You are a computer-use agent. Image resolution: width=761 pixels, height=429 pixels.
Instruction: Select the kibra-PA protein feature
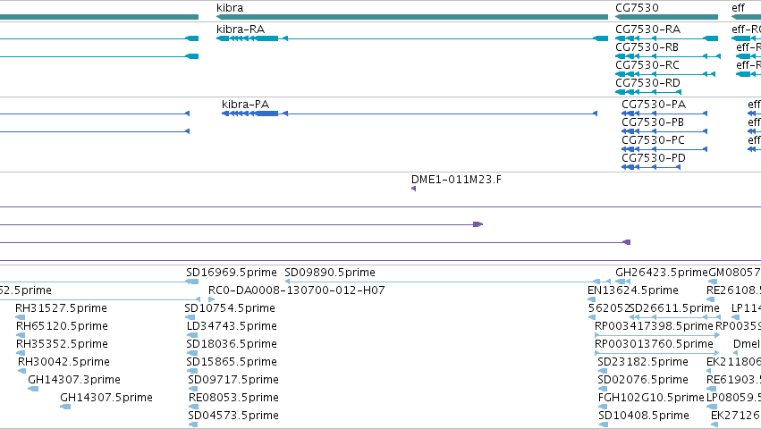[410, 114]
